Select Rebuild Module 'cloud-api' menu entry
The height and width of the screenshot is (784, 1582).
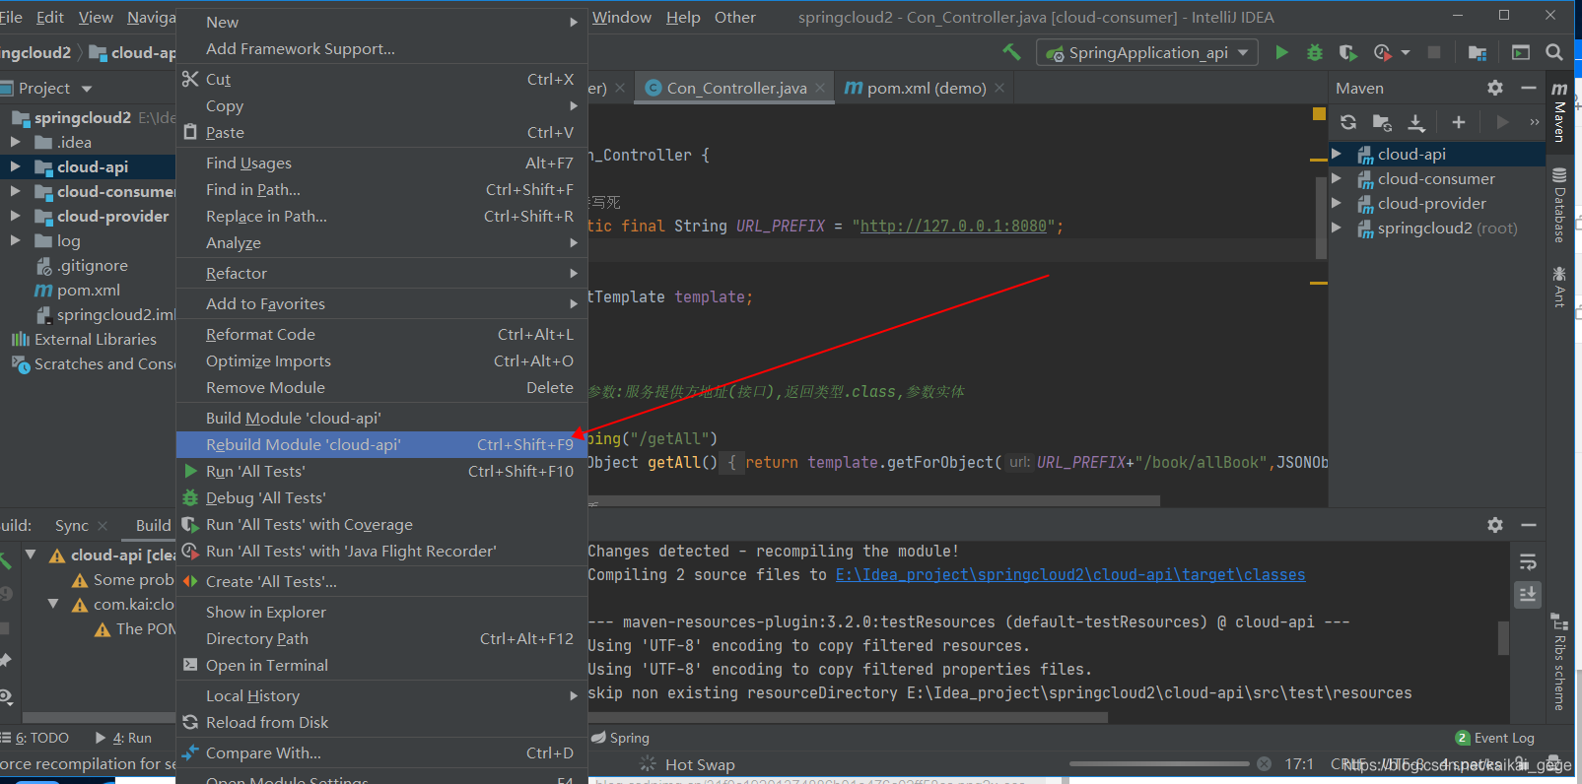381,444
